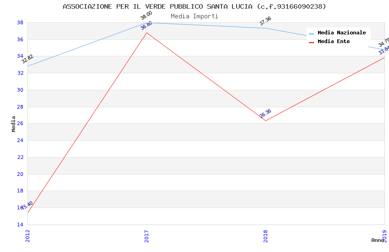Click the y-axis value 34
The width and height of the screenshot is (389, 252).
(x=20, y=56)
